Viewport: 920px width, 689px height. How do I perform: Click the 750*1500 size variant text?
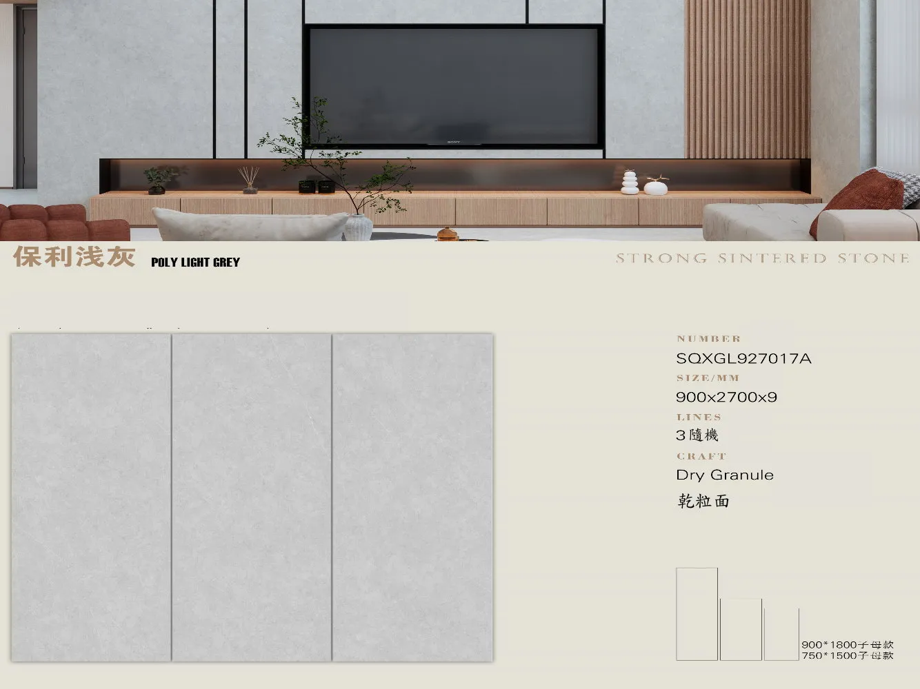coord(847,655)
